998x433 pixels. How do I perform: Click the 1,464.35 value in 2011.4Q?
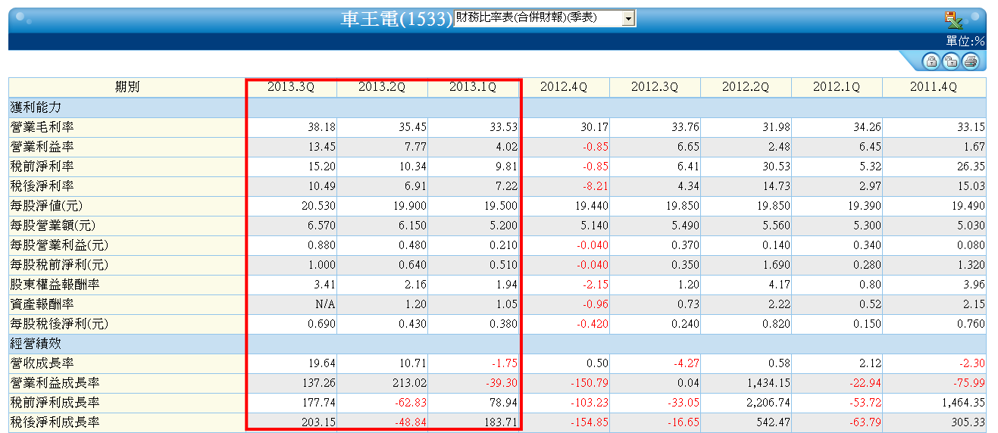pyautogui.click(x=964, y=403)
